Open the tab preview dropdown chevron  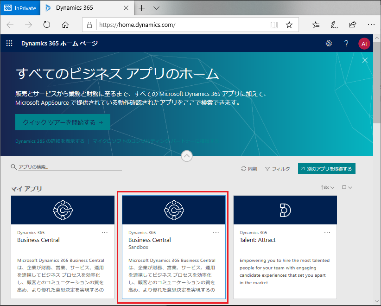[x=157, y=8]
